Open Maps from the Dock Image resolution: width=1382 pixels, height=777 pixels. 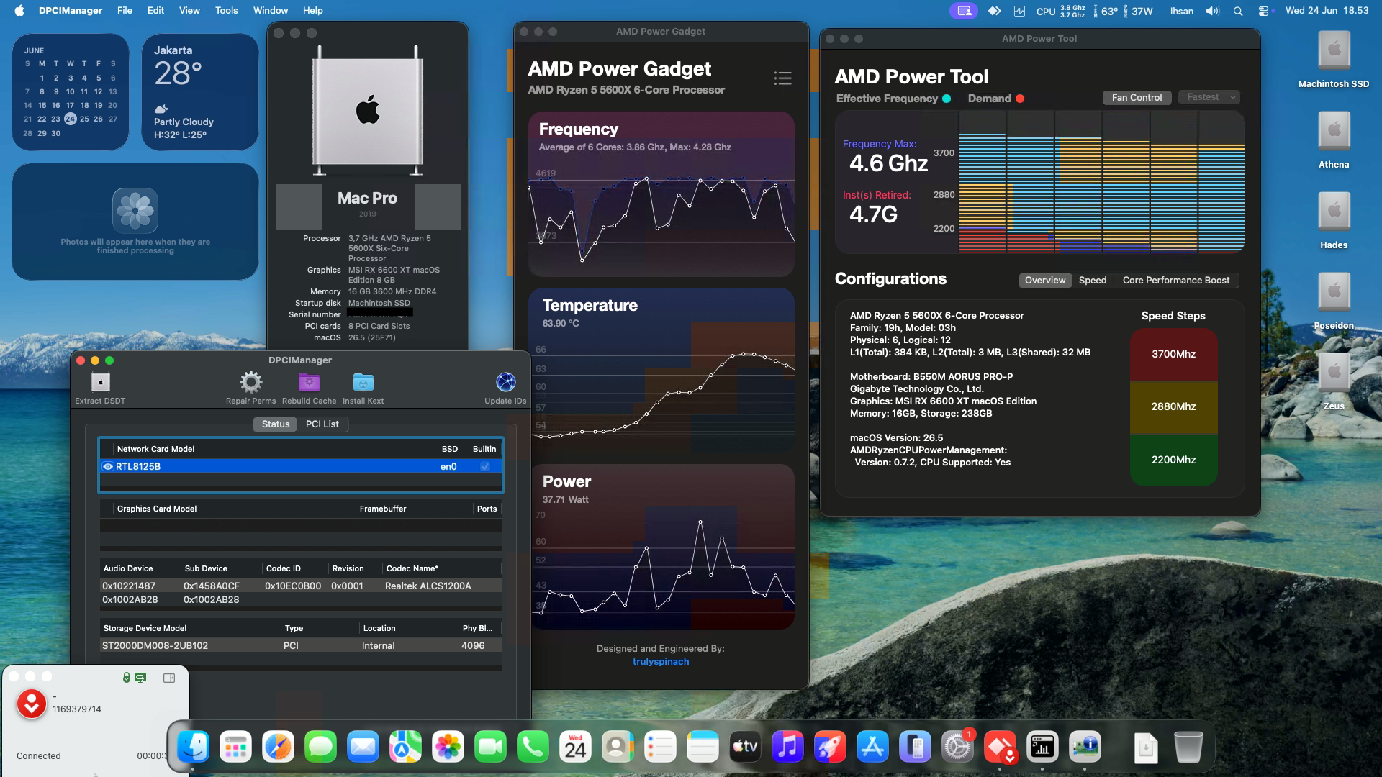[x=405, y=747]
